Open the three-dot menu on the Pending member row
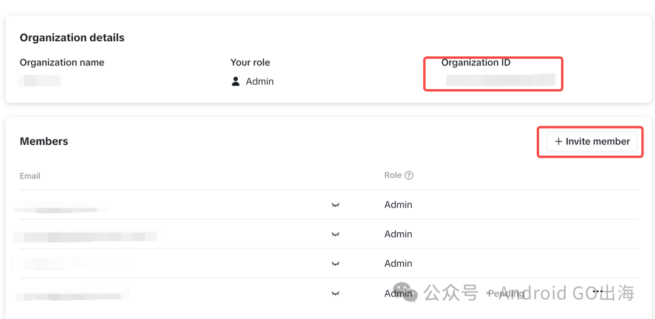This screenshot has height=319, width=655. [x=598, y=292]
